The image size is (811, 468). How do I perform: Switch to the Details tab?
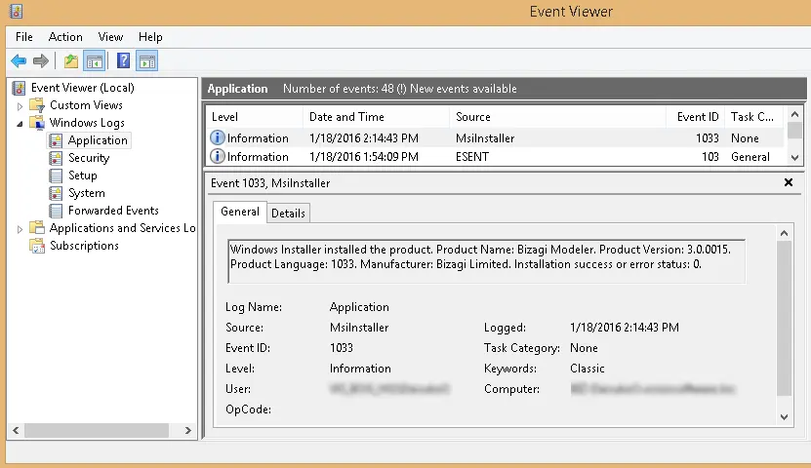pos(288,214)
